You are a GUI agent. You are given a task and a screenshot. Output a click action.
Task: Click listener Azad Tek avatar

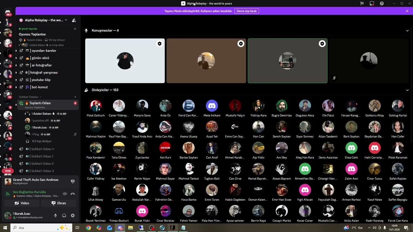212,127
